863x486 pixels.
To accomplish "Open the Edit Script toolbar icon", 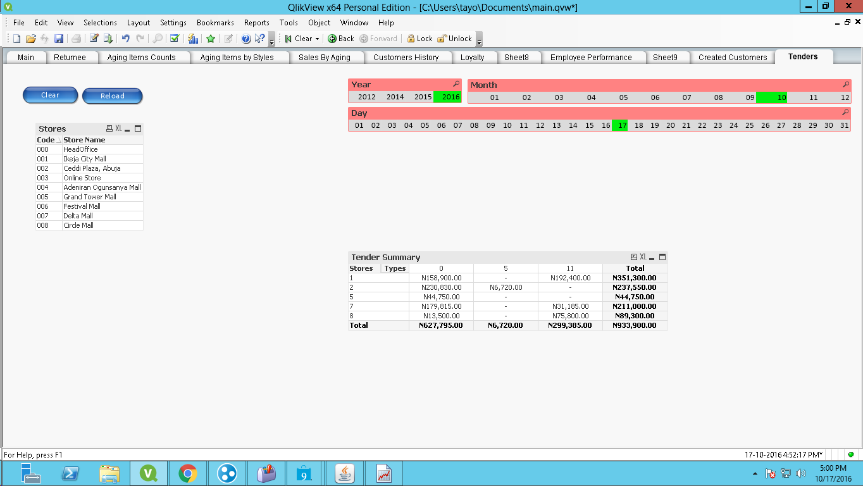I will pos(94,39).
